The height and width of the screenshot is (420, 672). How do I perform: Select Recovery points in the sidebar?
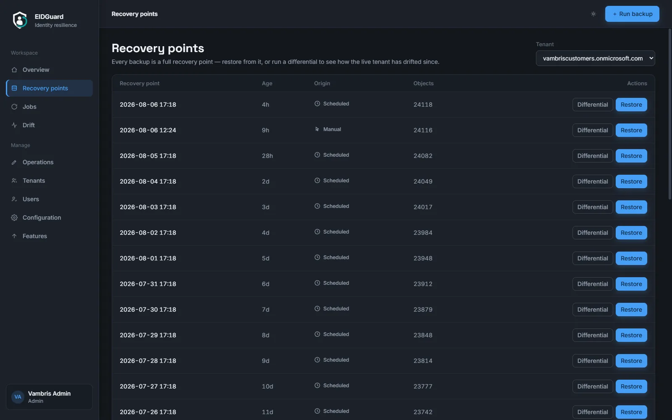click(x=50, y=88)
